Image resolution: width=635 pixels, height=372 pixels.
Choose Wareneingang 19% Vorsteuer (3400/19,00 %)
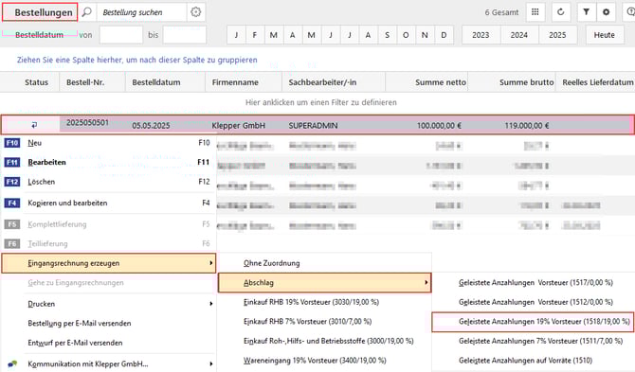[325, 361]
